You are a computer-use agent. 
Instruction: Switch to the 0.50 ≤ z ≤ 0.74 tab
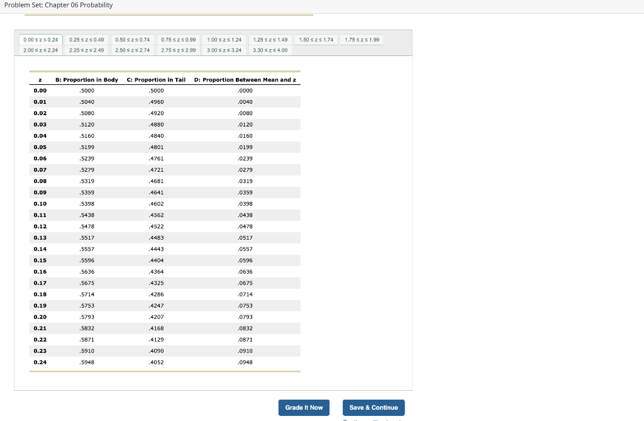132,39
